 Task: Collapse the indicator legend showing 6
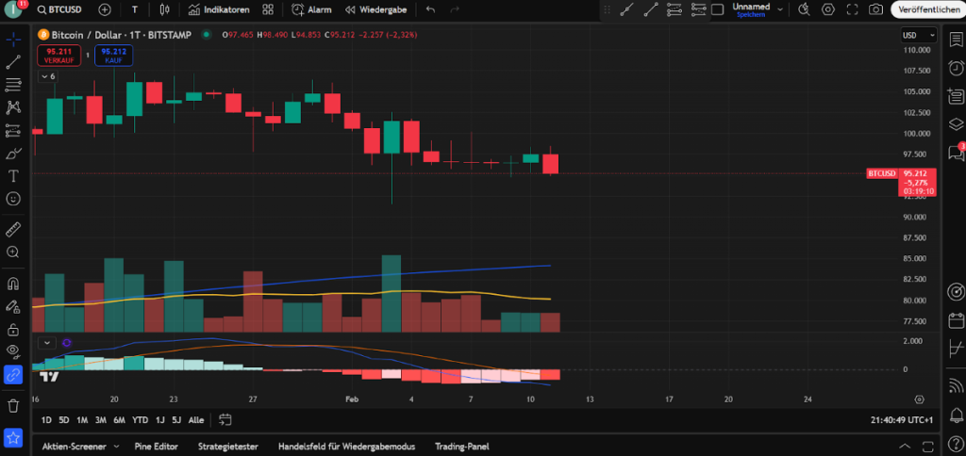48,76
